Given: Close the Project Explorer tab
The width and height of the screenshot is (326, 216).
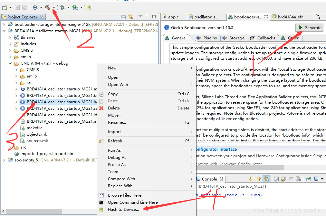Looking at the screenshot, I should (42, 17).
